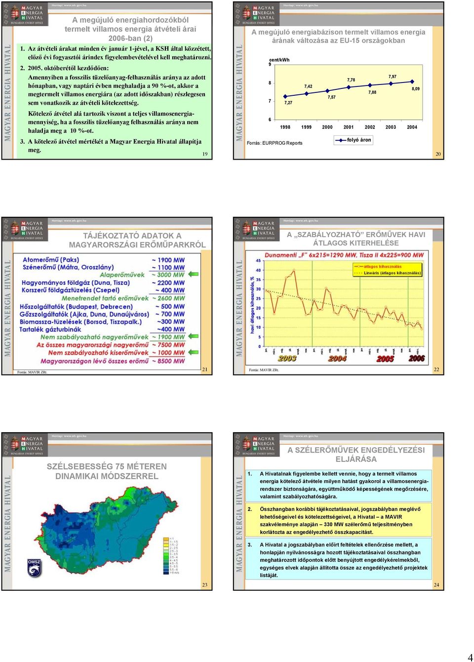
Task: Click the paragraph starting 'Kötelező átvétel alá tartozik'
Action: 114,122
